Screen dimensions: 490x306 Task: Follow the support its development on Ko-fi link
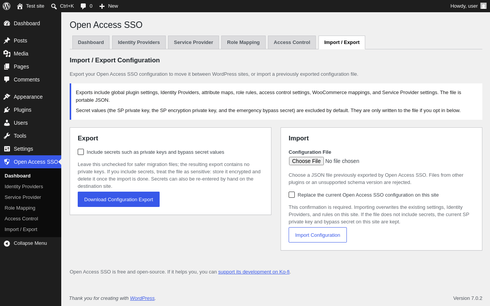(254, 272)
